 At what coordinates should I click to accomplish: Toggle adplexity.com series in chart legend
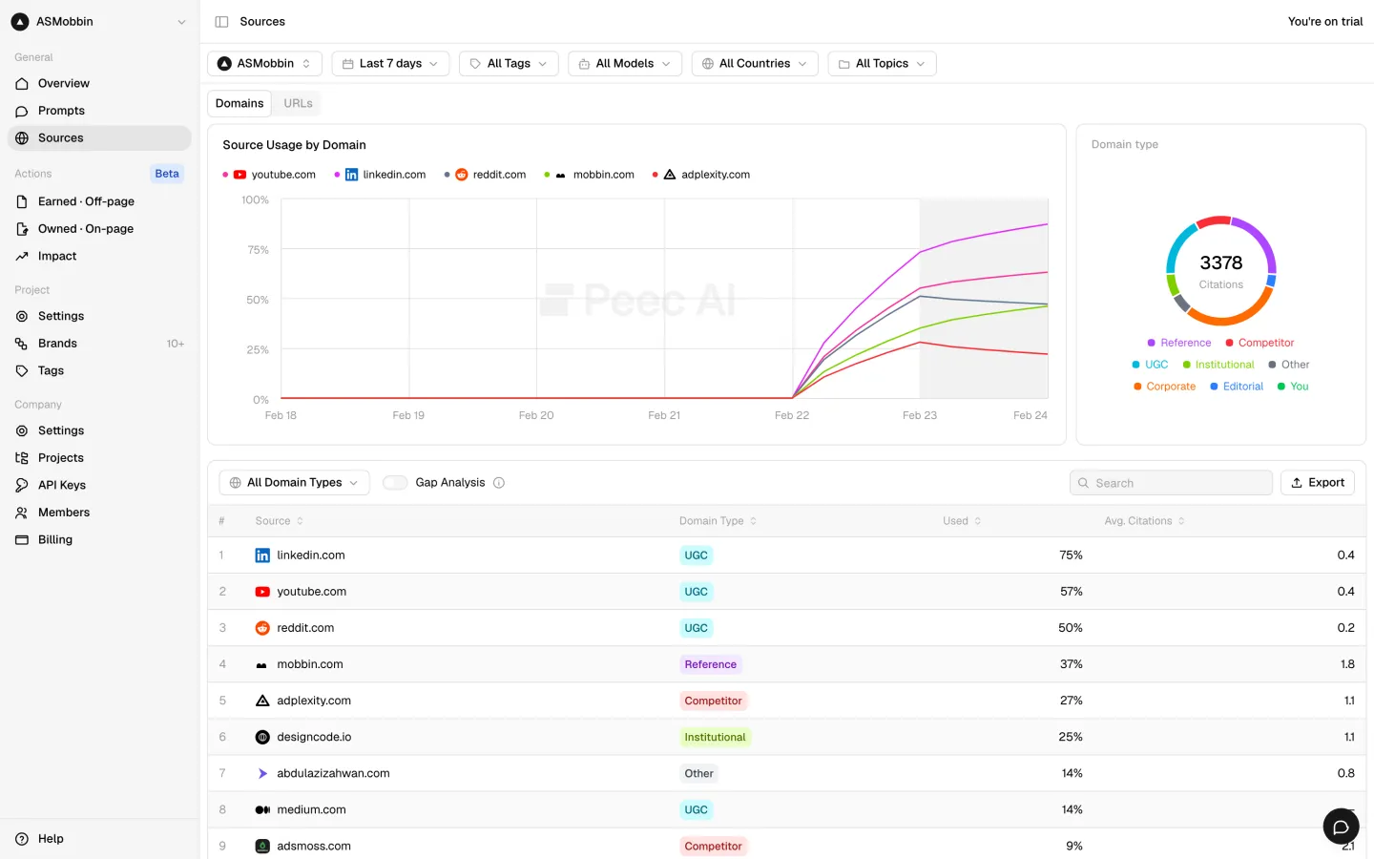[701, 175]
